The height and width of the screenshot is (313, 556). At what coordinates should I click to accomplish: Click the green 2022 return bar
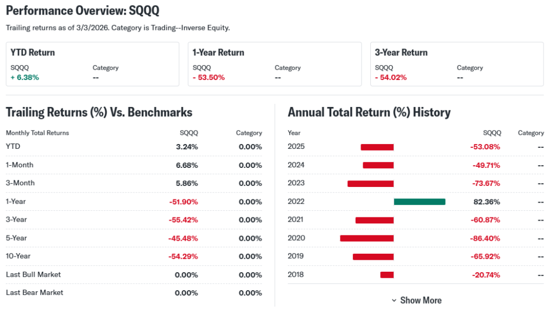(x=419, y=202)
